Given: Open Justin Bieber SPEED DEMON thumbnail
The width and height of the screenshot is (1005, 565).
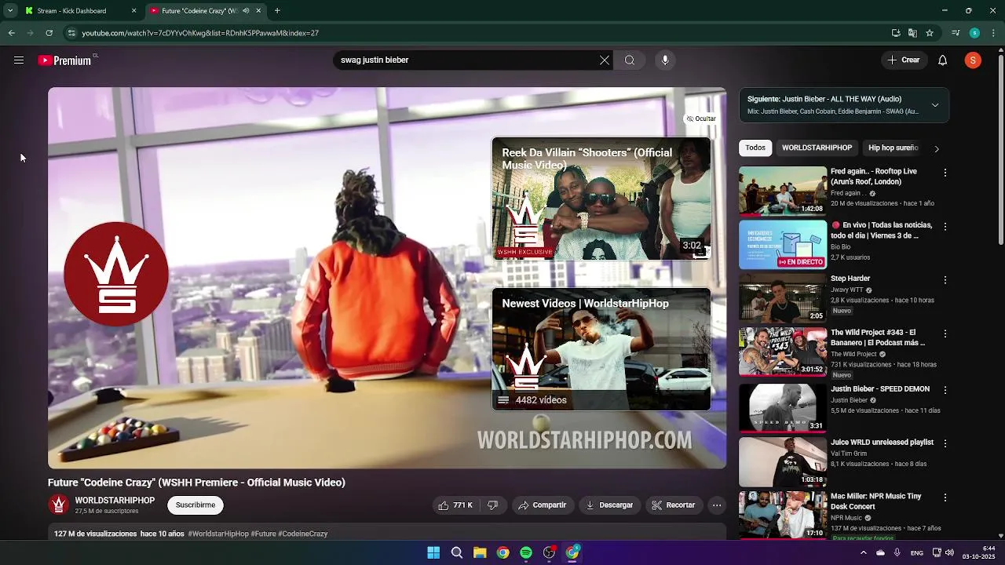Looking at the screenshot, I should (x=783, y=408).
